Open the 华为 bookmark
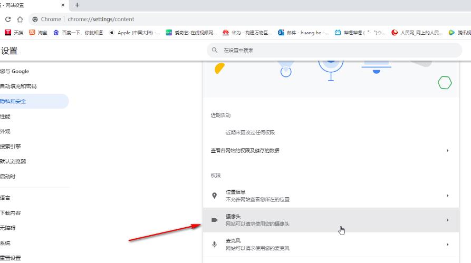Viewport: 471px width, 263px height. point(247,33)
